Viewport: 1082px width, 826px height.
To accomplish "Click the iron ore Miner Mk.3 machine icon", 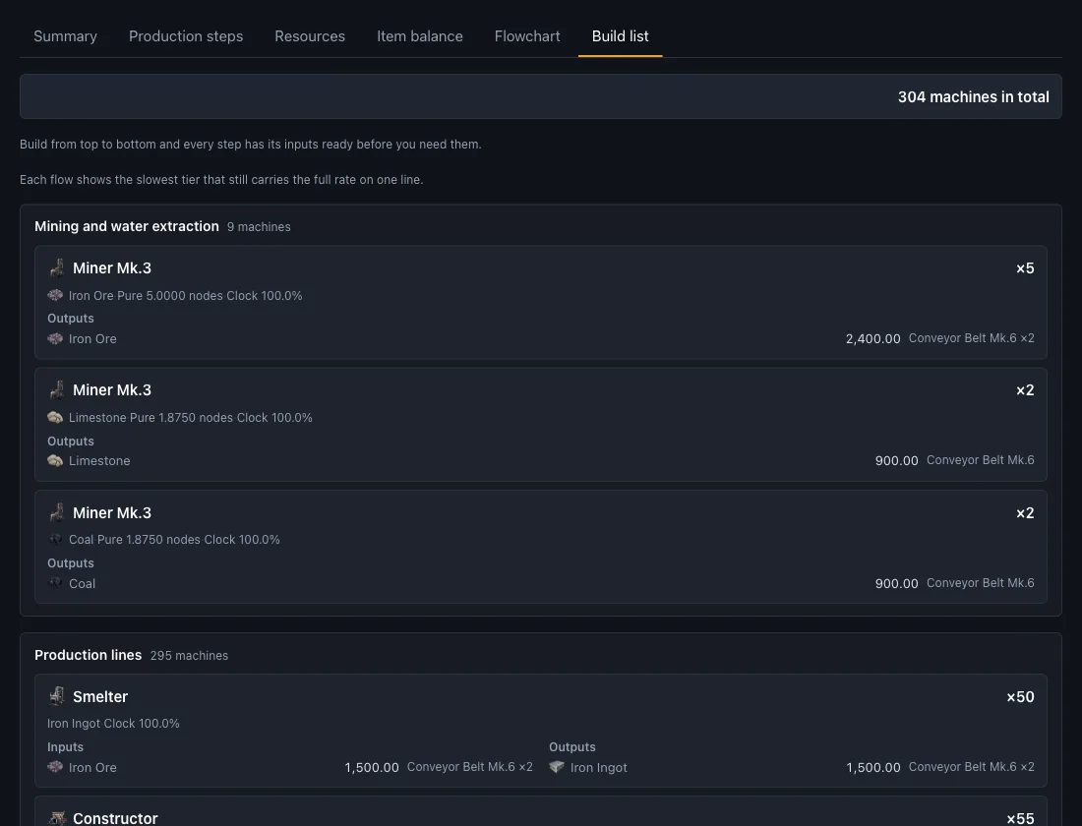I will (x=57, y=267).
